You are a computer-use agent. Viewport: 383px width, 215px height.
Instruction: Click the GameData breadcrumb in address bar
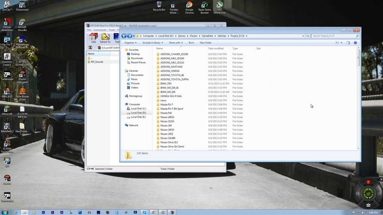pyautogui.click(x=207, y=36)
